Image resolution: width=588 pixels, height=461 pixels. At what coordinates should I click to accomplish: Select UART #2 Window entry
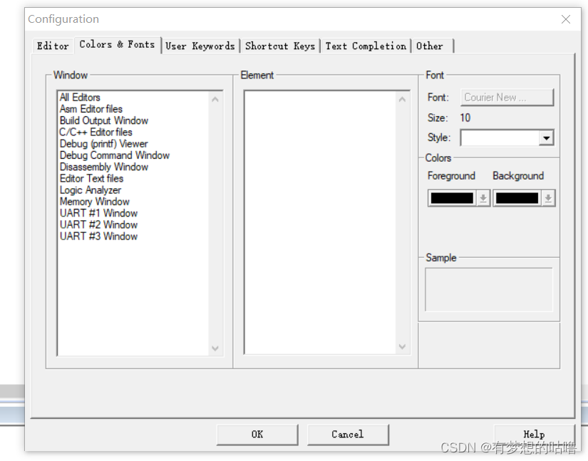(x=98, y=225)
